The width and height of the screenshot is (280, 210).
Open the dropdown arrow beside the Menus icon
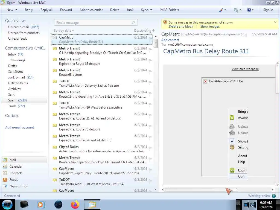[240, 10]
